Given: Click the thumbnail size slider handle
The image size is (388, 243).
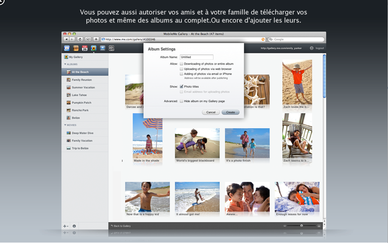Looking at the screenshot, I should [x=301, y=226].
